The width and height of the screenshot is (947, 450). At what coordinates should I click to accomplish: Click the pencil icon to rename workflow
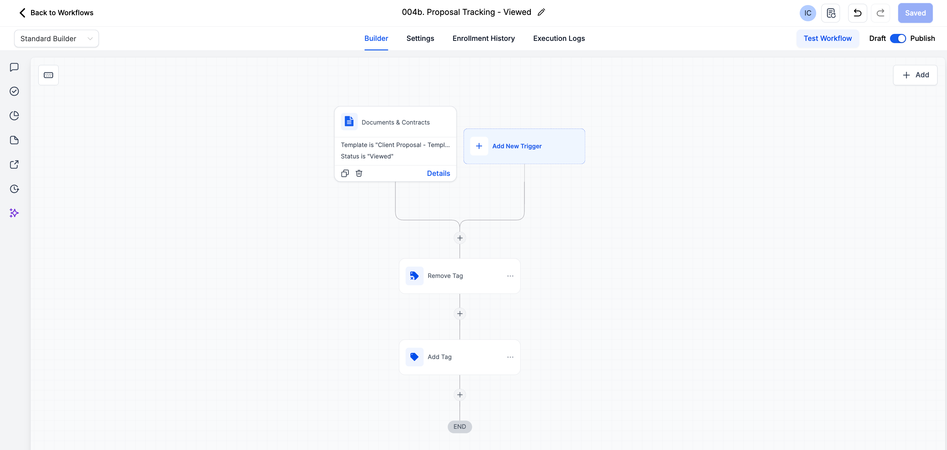(541, 12)
